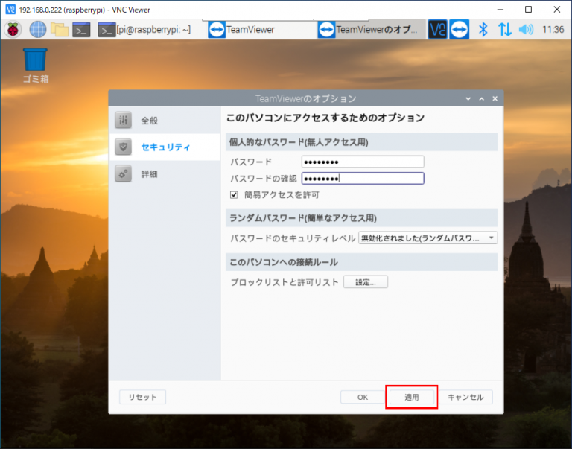Screen dimensions: 572x449
Task: Open the パスワードのセキュリティレベル dropdown
Action: coord(428,238)
